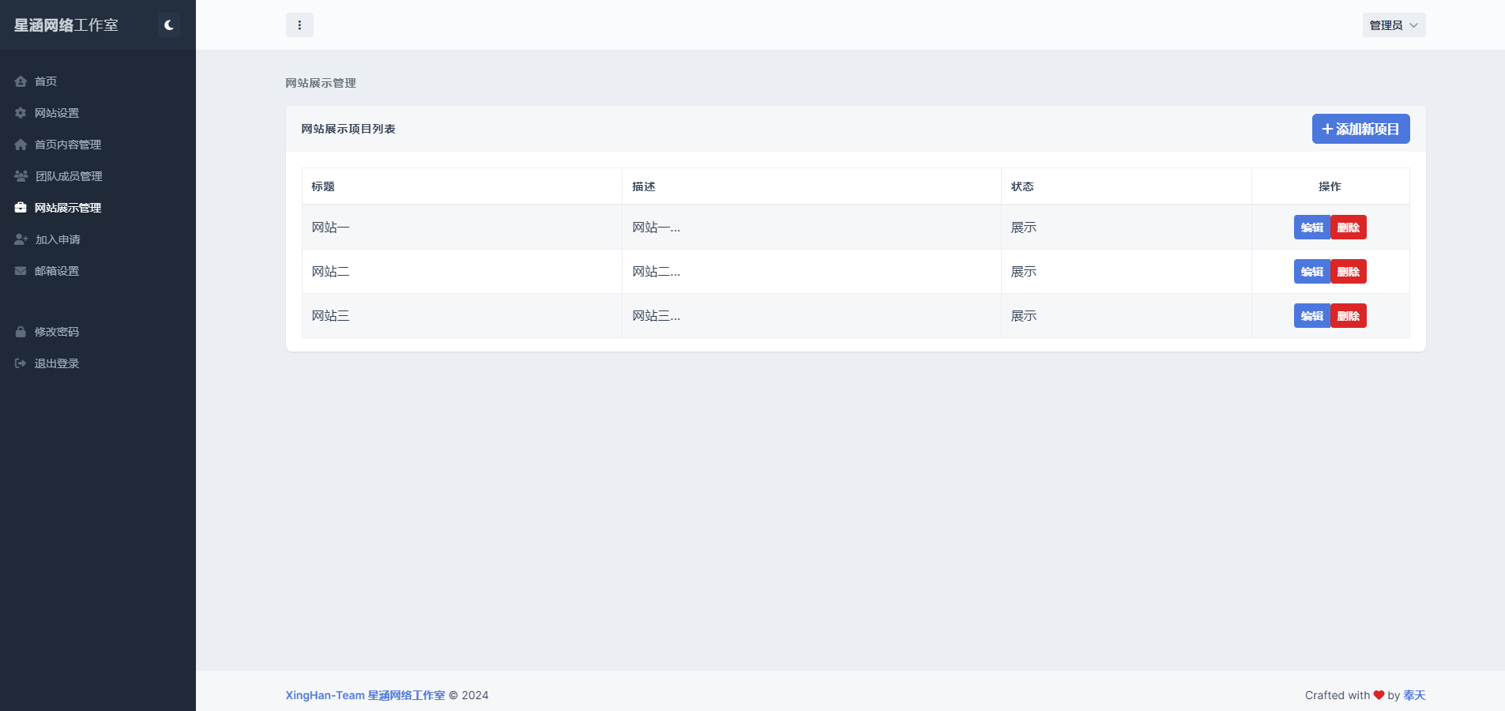Click the group icon for 团队成员管理
1505x711 pixels.
tap(21, 176)
